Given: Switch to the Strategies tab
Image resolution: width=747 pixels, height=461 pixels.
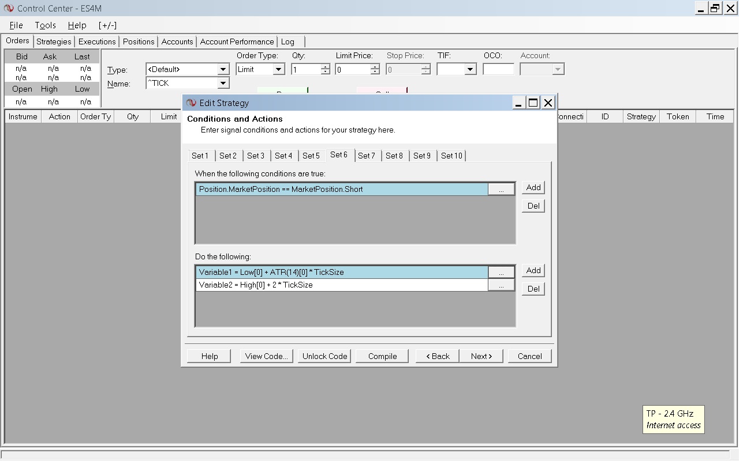Looking at the screenshot, I should 54,41.
